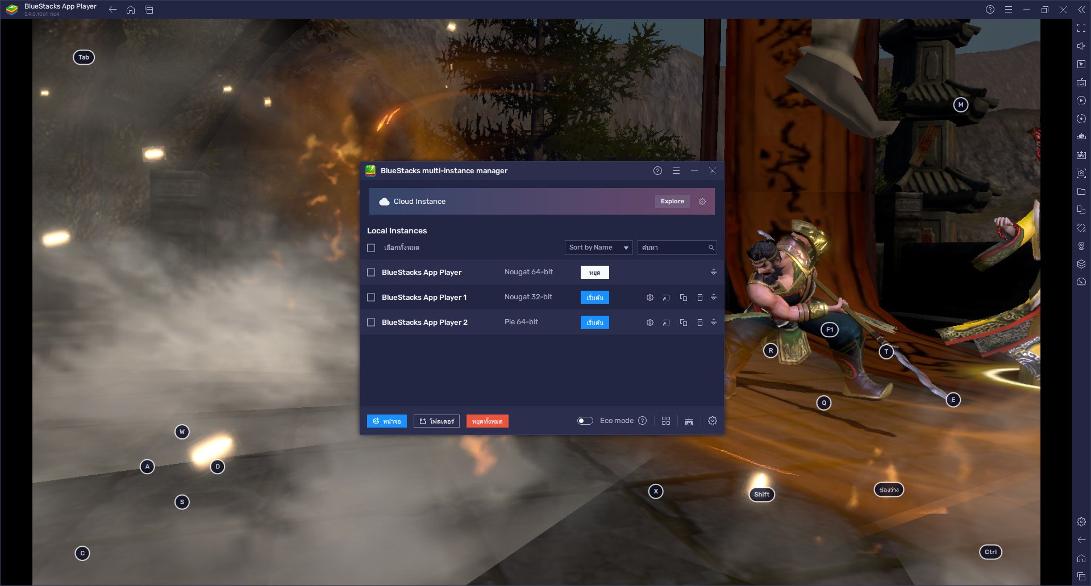Open multi-instance manager from sidebar layers icon
Viewport: 1091px width, 586px height.
tap(1081, 264)
